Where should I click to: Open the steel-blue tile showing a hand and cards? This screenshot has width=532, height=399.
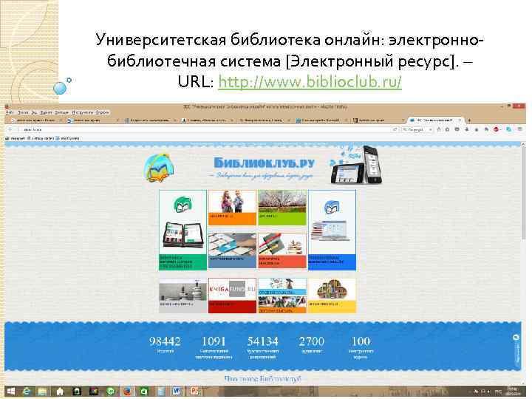[x=232, y=250]
